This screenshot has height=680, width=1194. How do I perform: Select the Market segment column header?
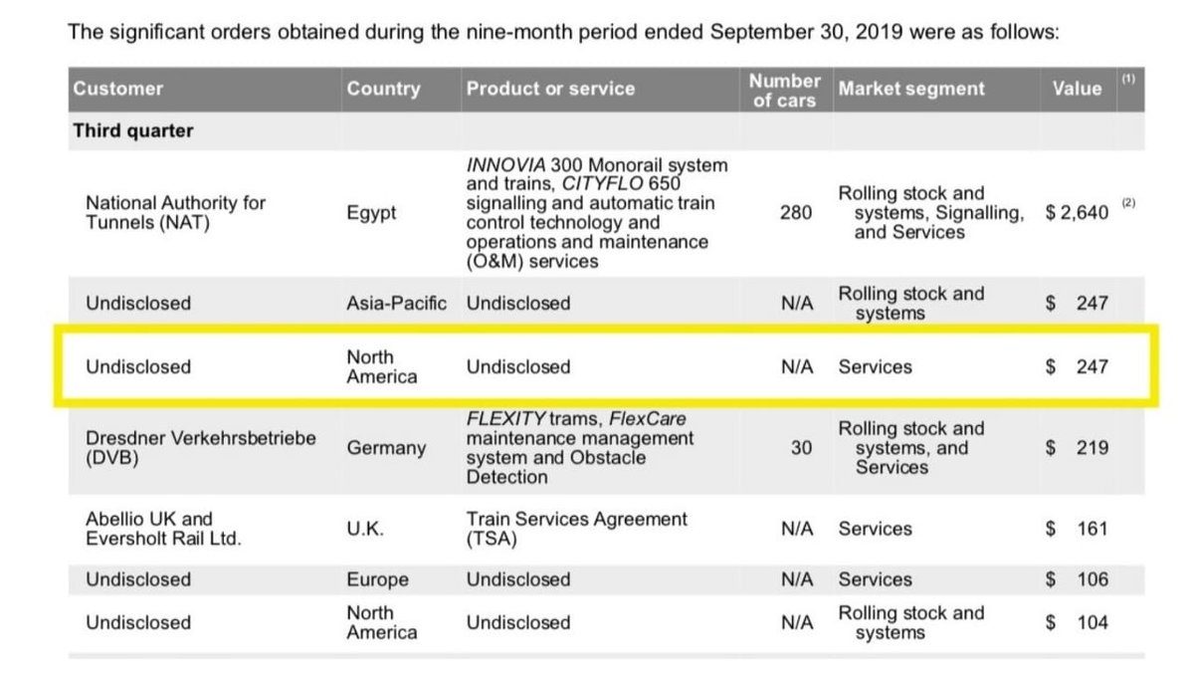tap(911, 89)
